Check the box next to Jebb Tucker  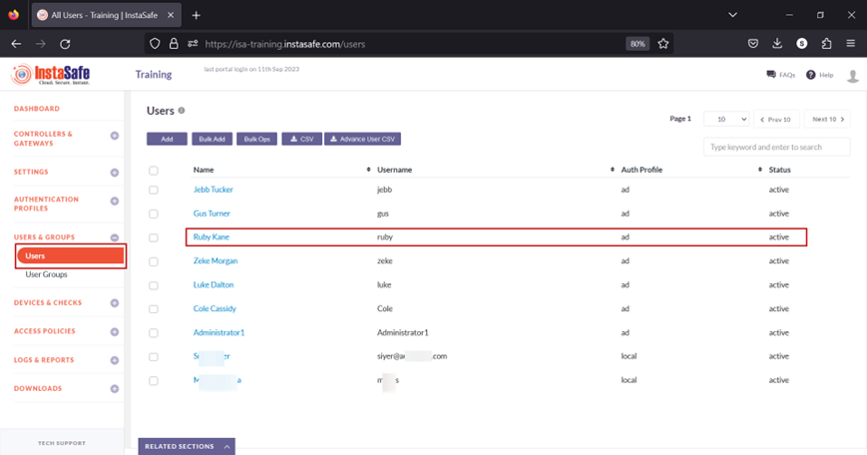[x=154, y=190]
